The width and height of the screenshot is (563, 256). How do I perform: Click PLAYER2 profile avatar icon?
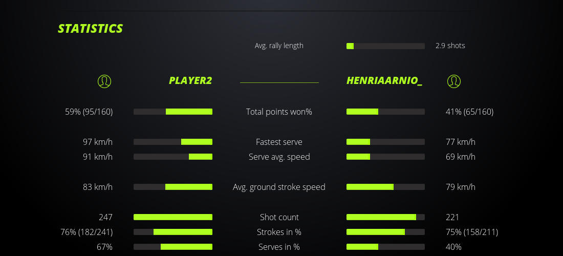104,81
